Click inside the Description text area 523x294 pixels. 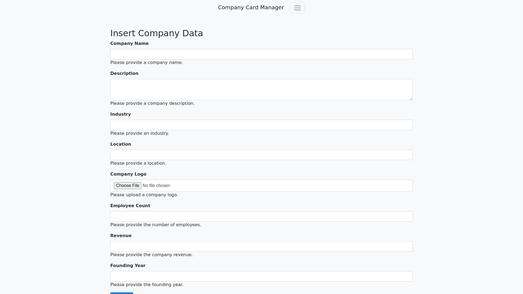coord(261,89)
